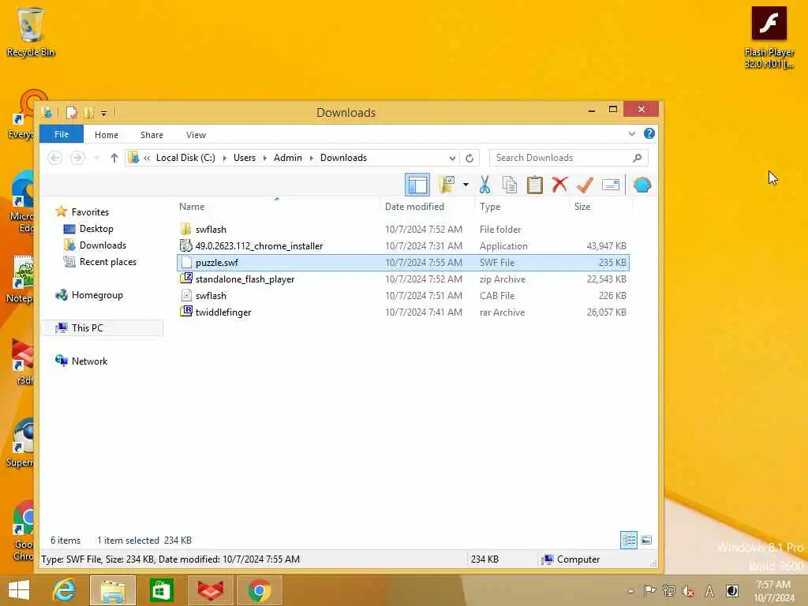
Task: Open the recent locations dropdown arrow
Action: coord(97,158)
